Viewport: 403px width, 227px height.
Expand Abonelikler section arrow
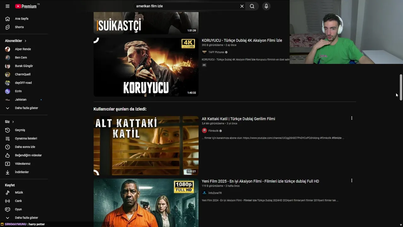point(26,41)
